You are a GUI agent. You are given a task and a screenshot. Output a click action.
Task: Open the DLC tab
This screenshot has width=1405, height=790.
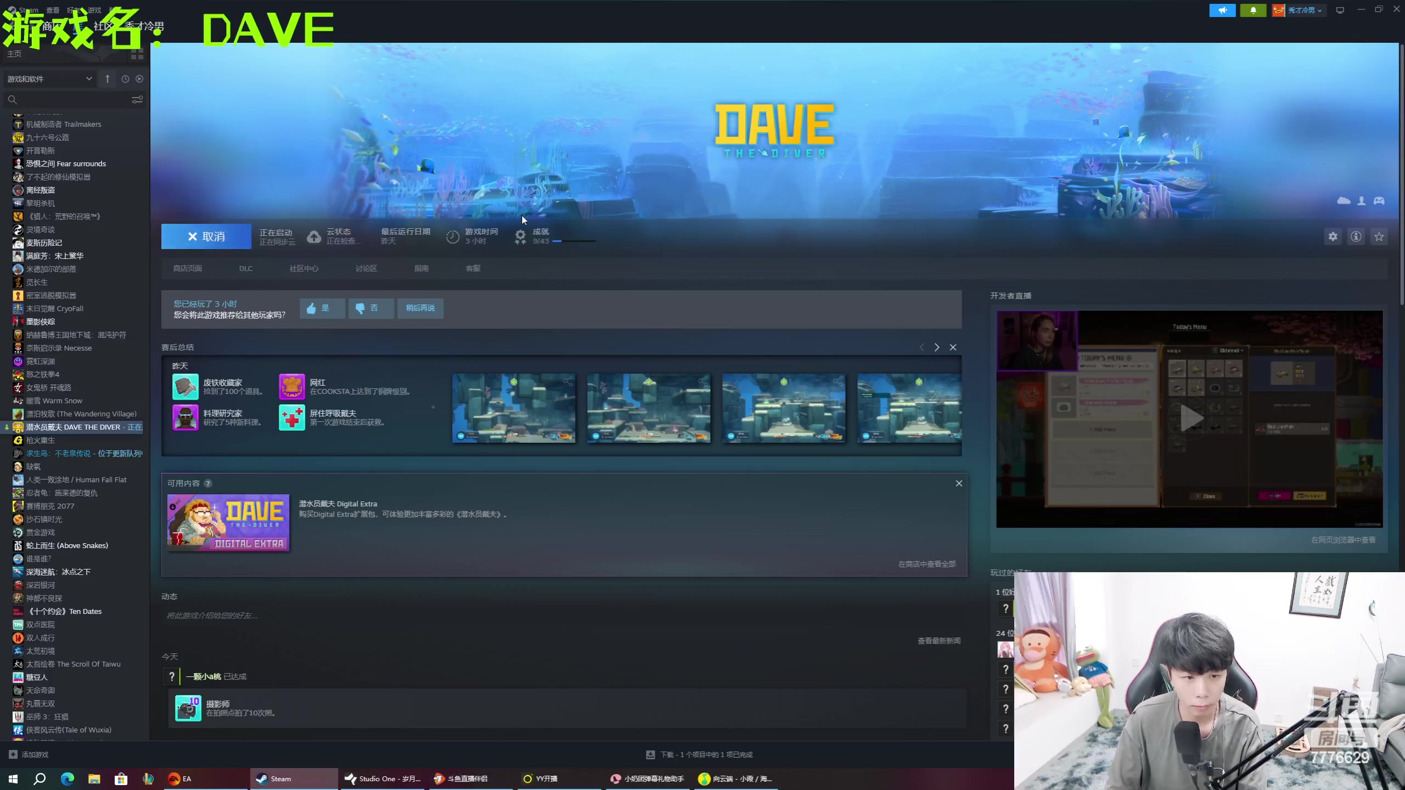(x=245, y=268)
